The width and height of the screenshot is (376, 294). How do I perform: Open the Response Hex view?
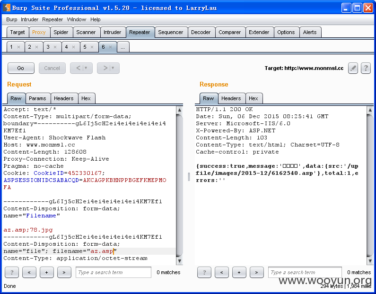coord(253,98)
